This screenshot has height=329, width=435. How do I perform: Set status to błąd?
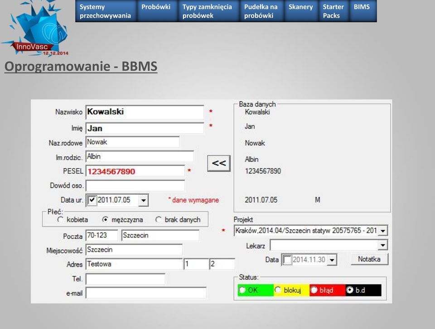click(x=314, y=290)
